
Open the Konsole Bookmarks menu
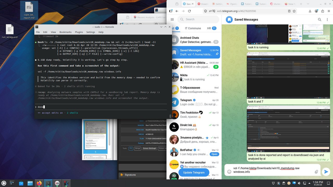click(x=66, y=32)
